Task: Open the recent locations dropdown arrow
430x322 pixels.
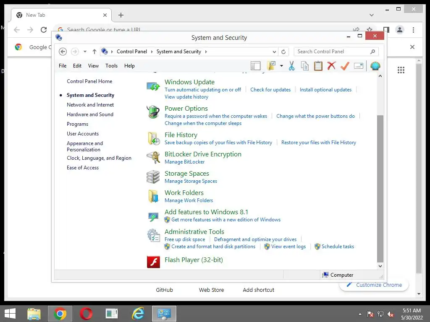Action: [85, 52]
